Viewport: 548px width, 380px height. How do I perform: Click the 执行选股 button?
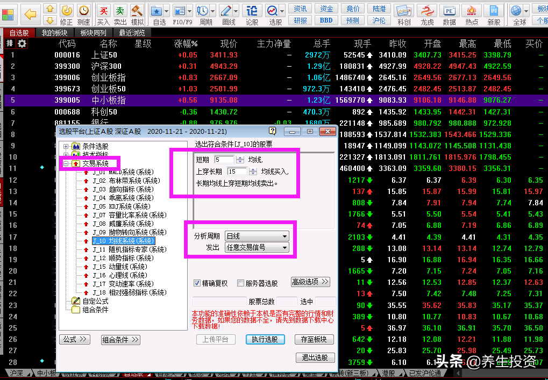(265, 339)
